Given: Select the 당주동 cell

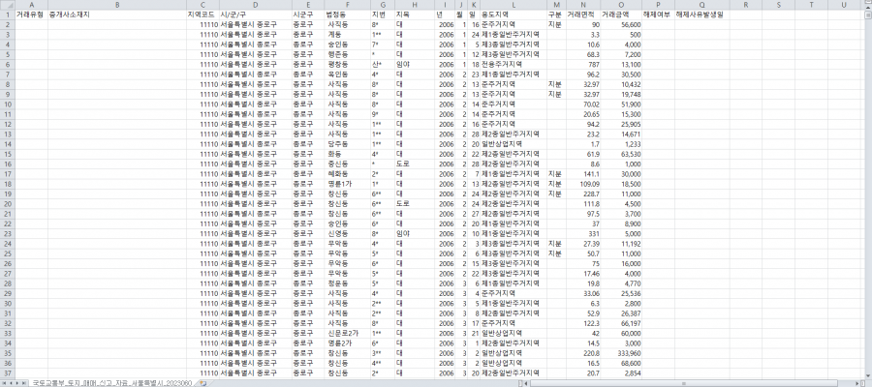Looking at the screenshot, I should point(347,144).
